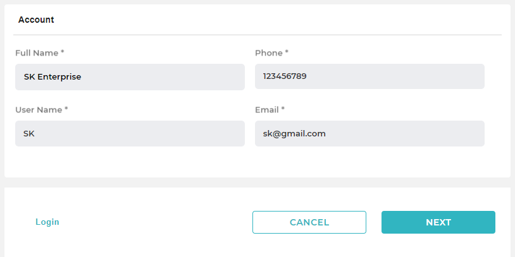Click the Account section heading
The image size is (515, 257).
pos(36,20)
